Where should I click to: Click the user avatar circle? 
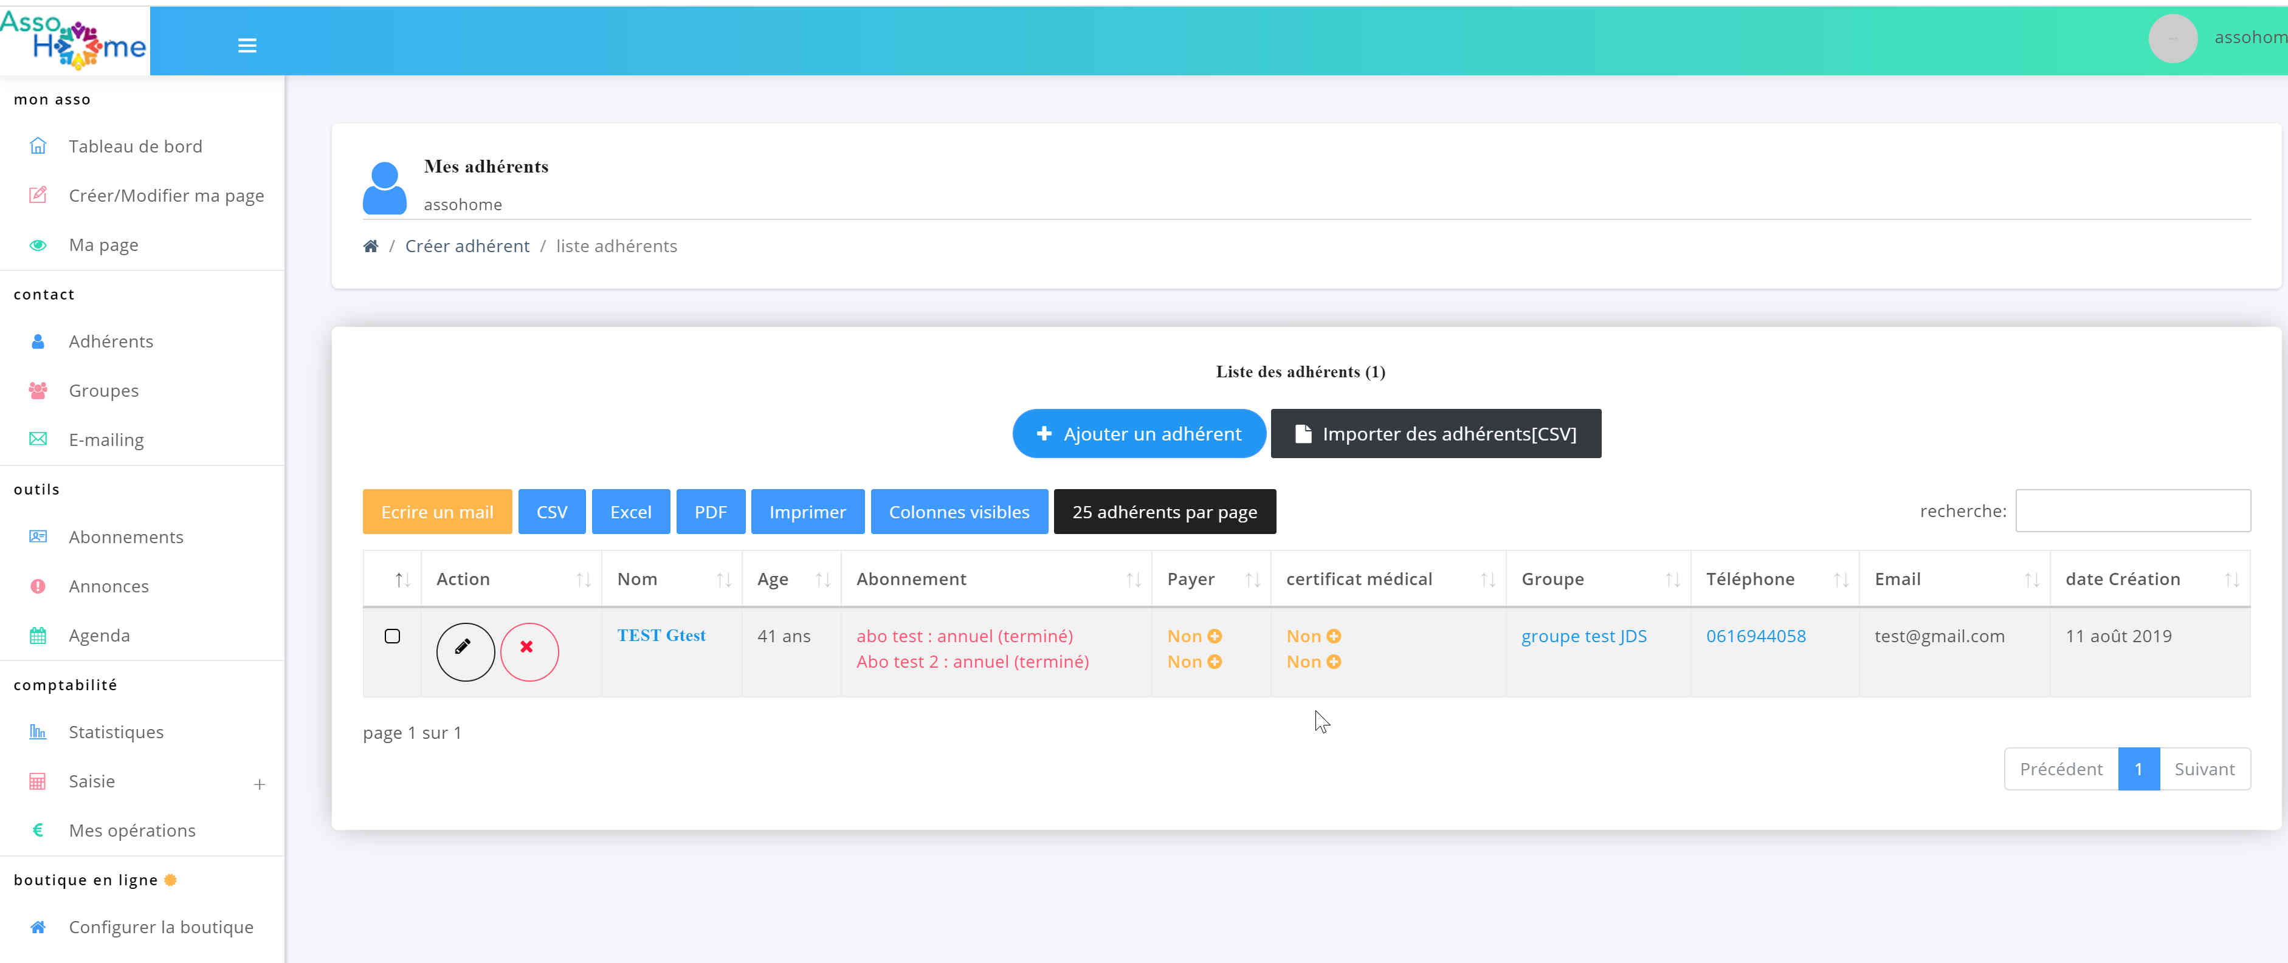pyautogui.click(x=2173, y=39)
